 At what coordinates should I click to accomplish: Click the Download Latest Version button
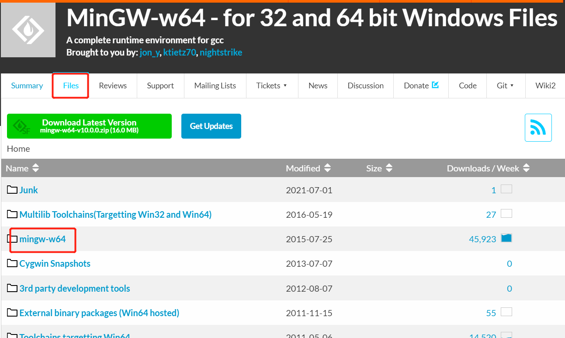point(89,126)
